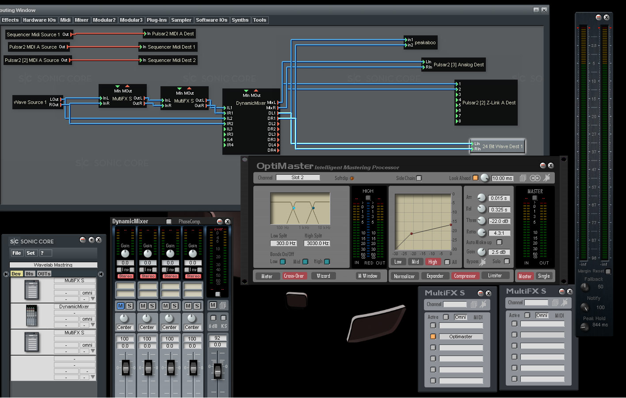Click the DynamicMixer master mute M button
This screenshot has width=626, height=398.
(213, 305)
